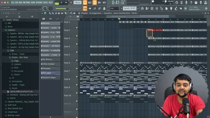The image size is (210, 118).
Task: Mute Track 7 with its green light
Action: pos(77,77)
